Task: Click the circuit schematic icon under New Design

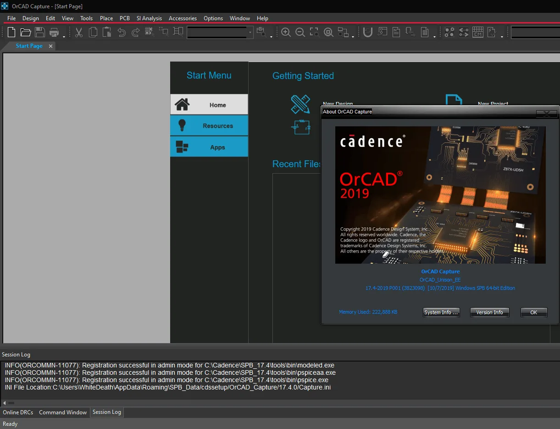Action: click(300, 127)
